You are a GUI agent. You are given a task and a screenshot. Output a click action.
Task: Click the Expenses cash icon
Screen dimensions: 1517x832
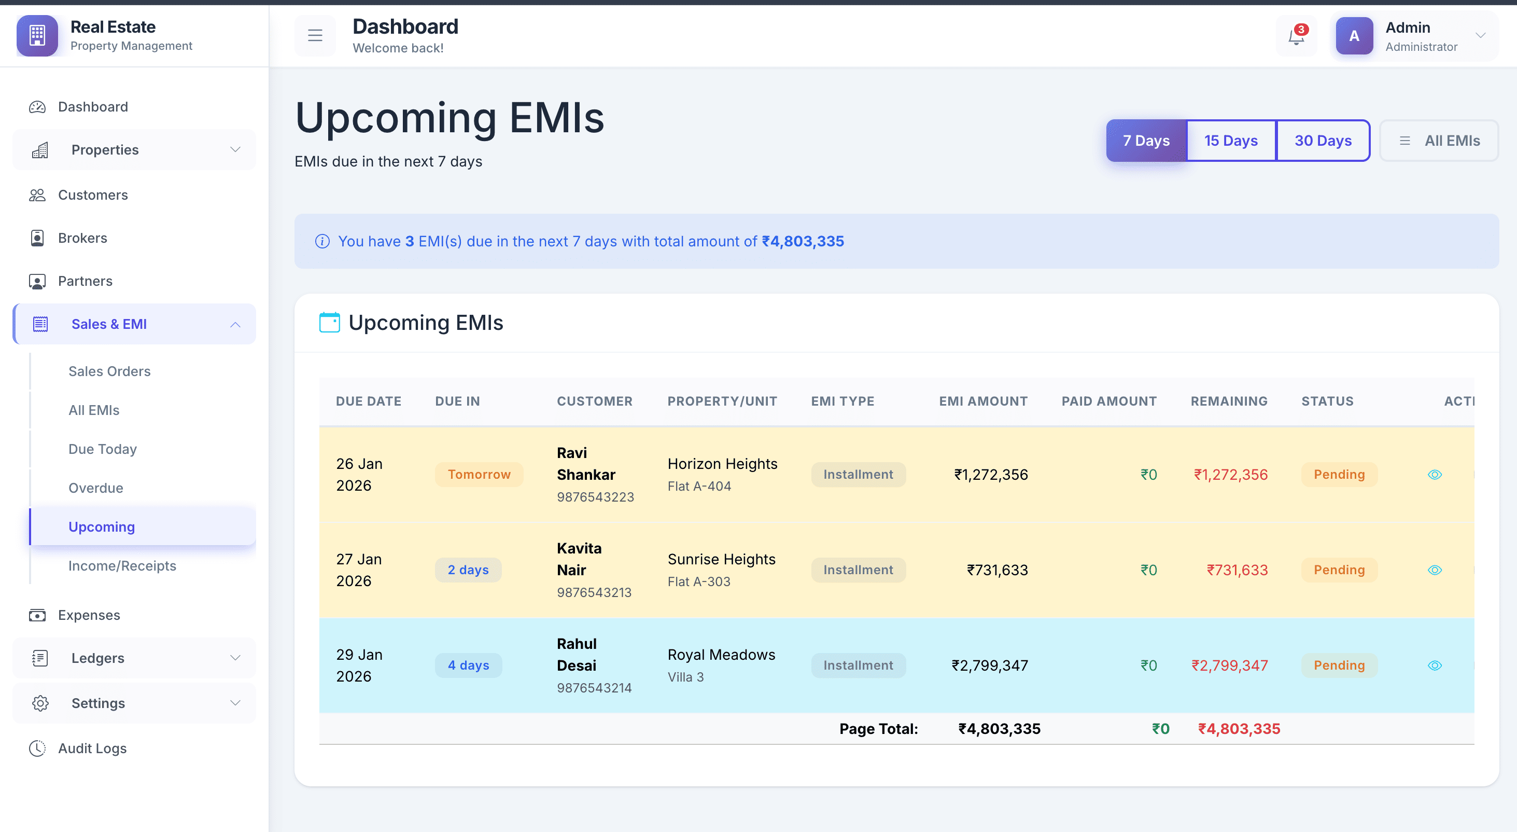[x=37, y=615]
